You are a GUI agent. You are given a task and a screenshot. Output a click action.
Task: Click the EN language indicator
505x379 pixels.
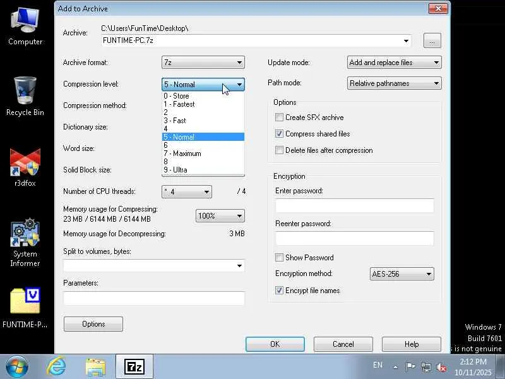[377, 365]
